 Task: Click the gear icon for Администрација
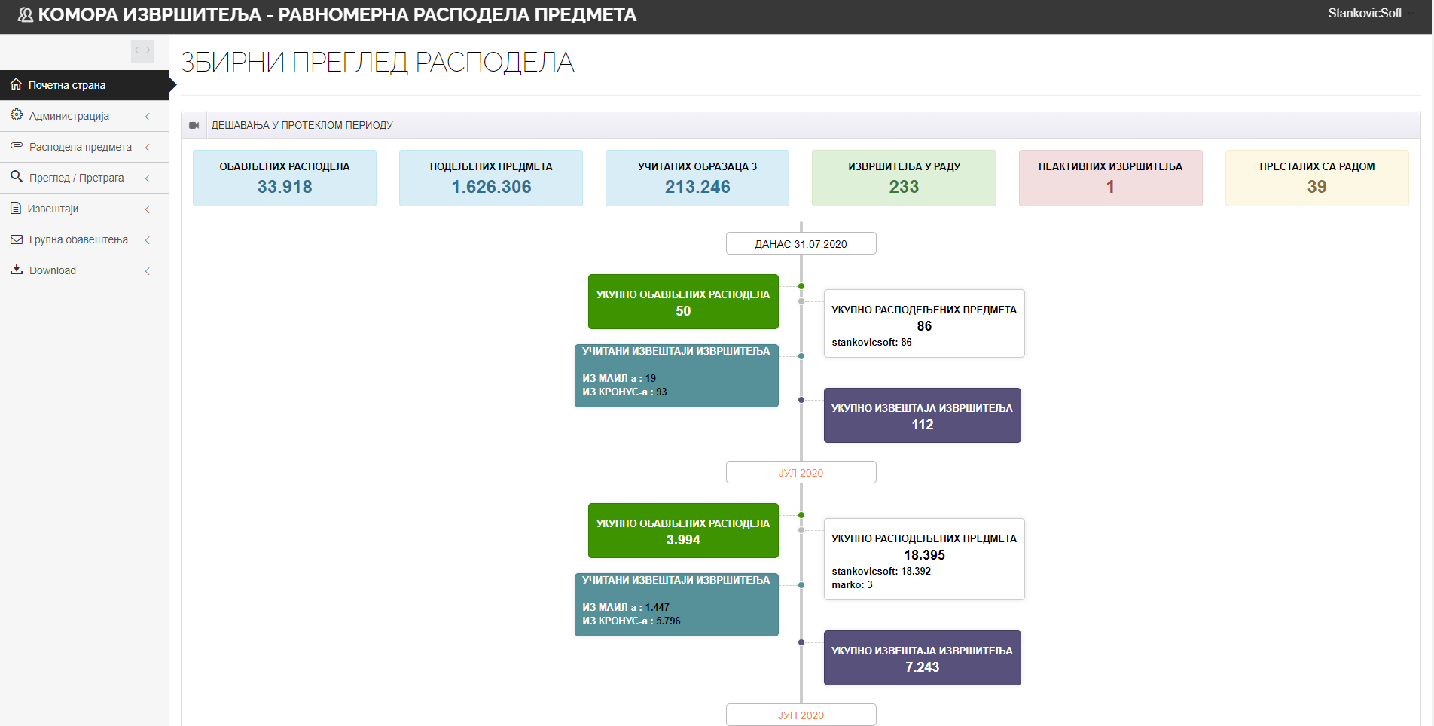(x=16, y=115)
